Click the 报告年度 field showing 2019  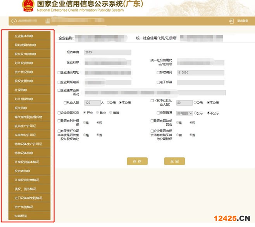[x=108, y=52]
